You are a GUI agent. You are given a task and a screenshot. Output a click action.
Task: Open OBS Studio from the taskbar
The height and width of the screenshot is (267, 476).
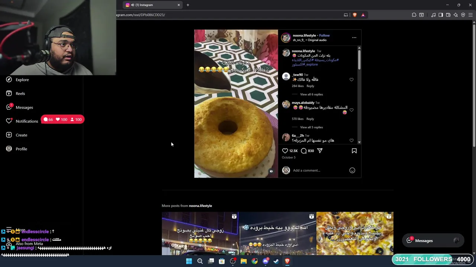[233, 261]
